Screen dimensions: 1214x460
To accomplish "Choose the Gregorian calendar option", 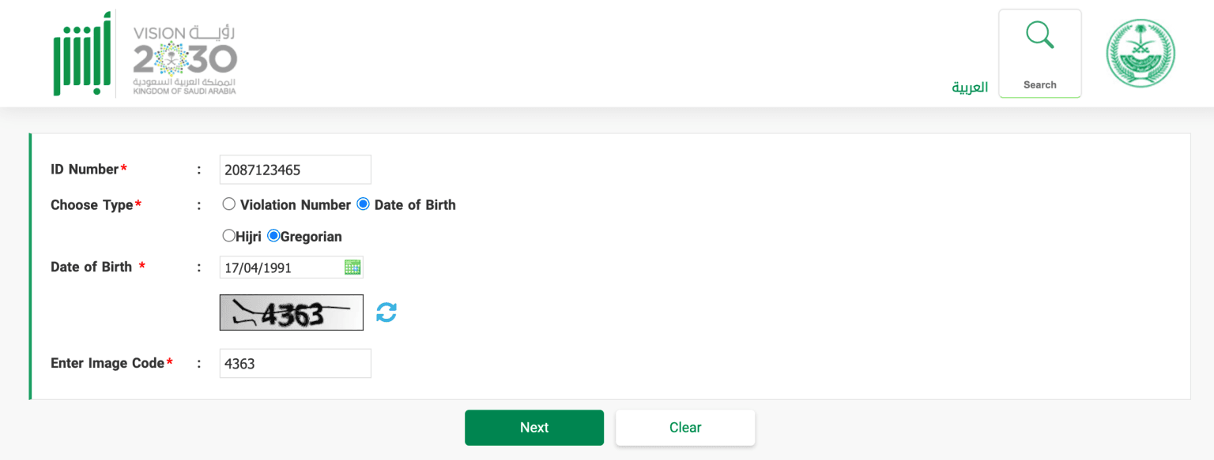I will point(274,235).
